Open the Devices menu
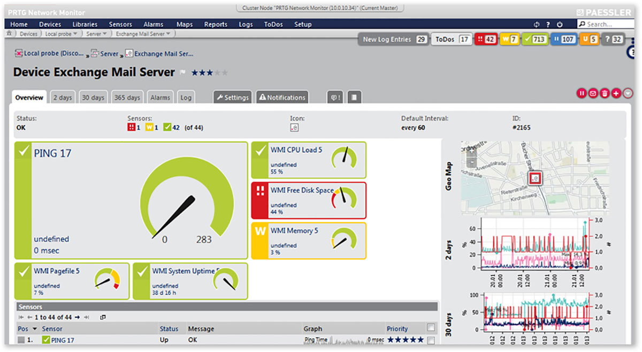The image size is (642, 352). [x=50, y=25]
